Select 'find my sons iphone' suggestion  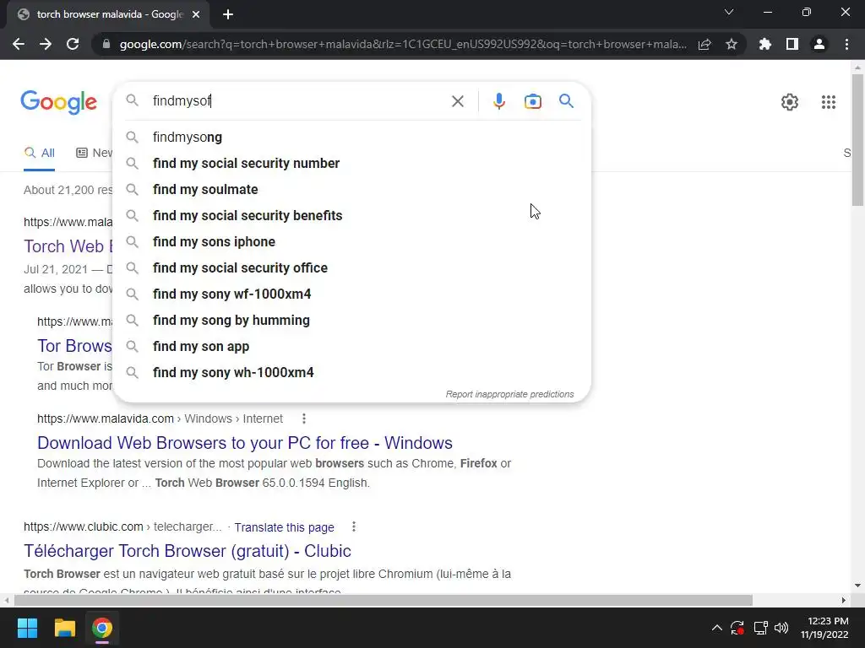(352, 242)
